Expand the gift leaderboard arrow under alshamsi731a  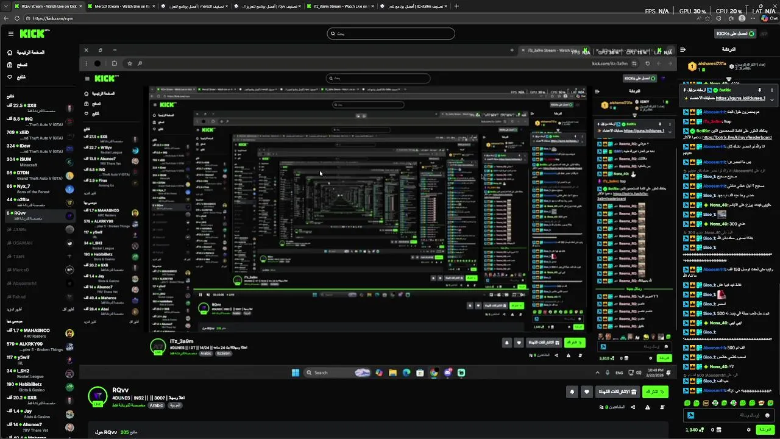pyautogui.click(x=729, y=79)
